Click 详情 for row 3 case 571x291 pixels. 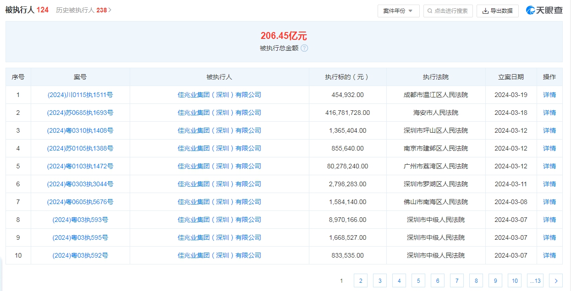(x=549, y=130)
